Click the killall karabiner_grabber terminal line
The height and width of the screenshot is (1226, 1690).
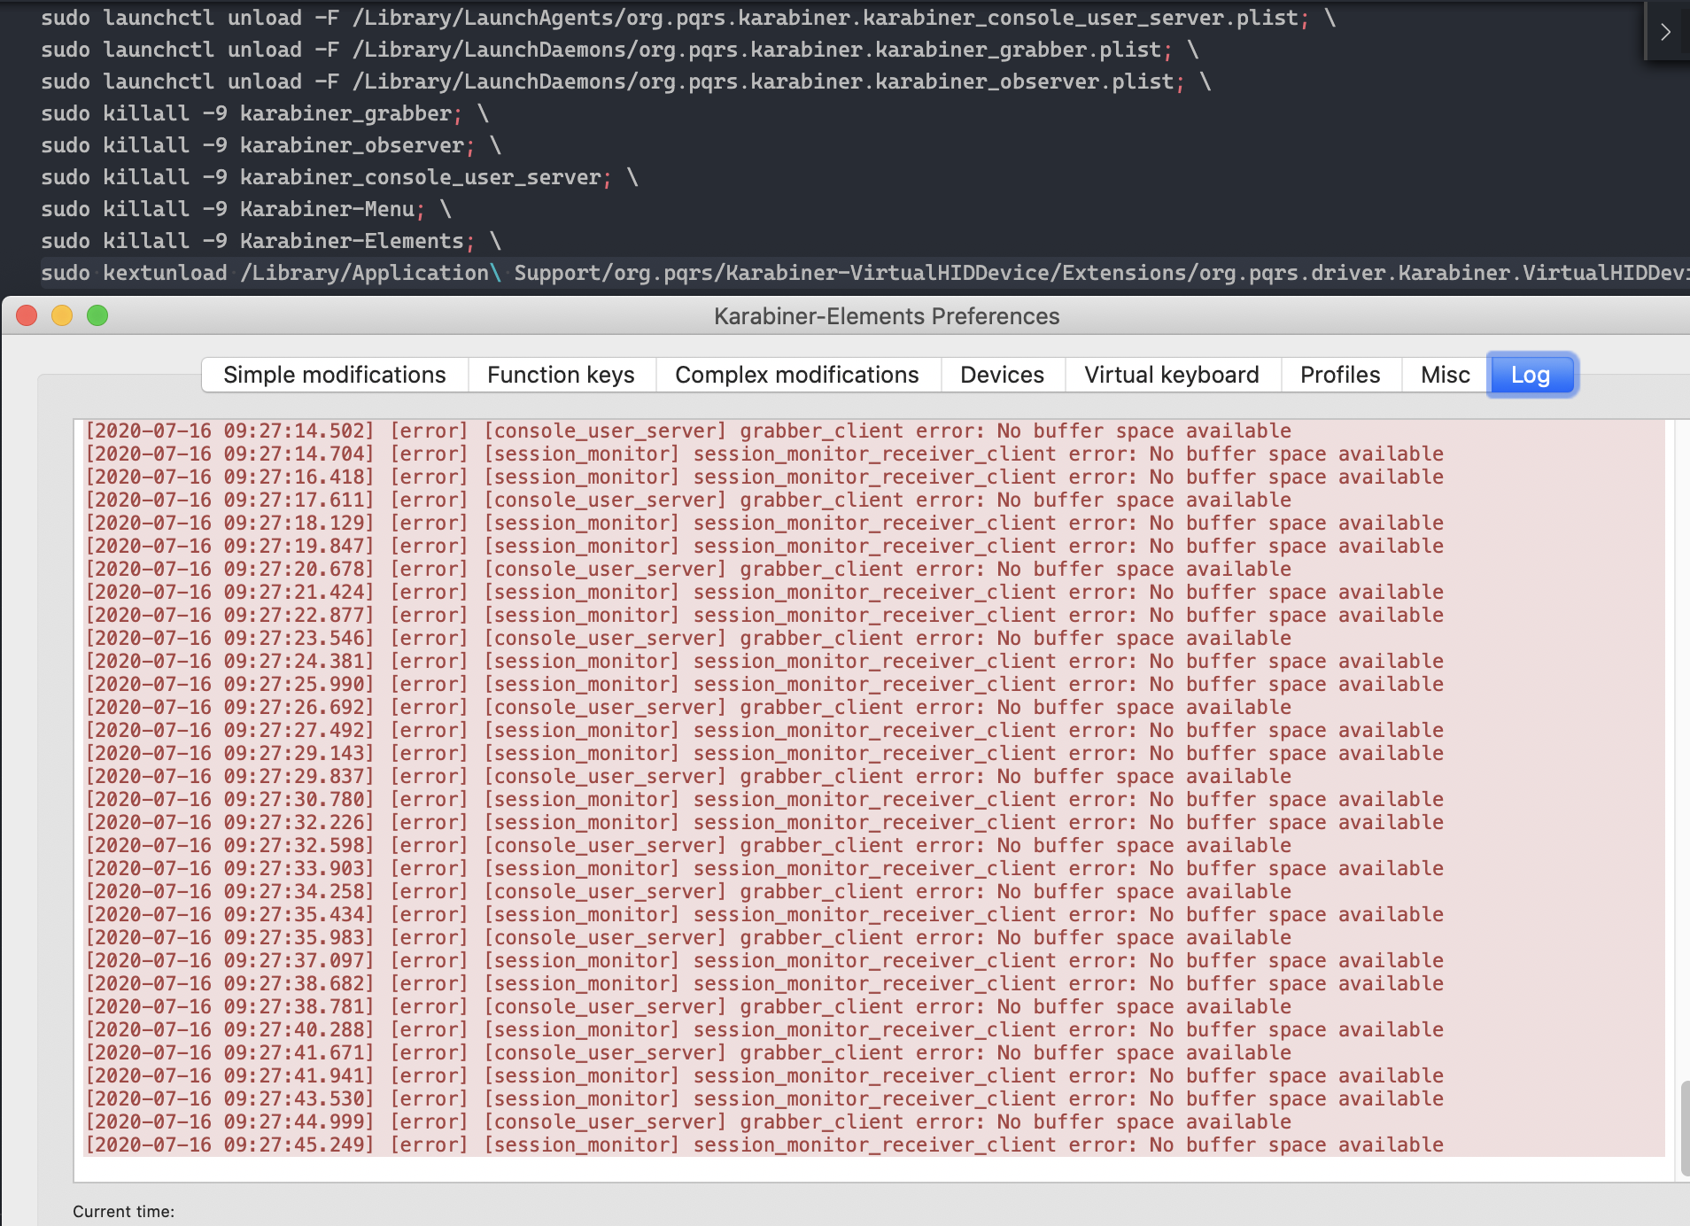point(265,113)
